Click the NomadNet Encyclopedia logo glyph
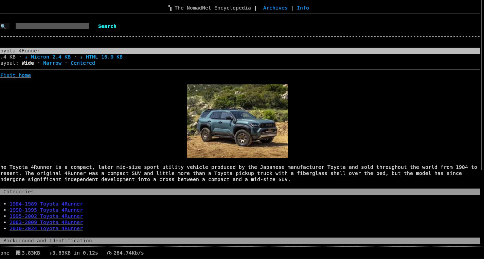 click(170, 8)
